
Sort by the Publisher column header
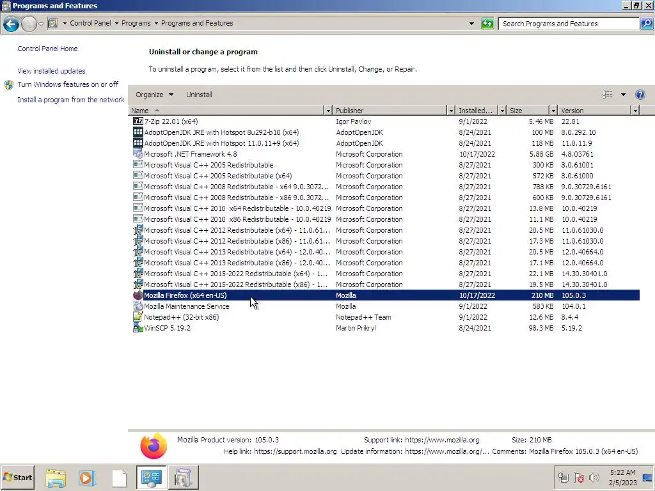pos(390,111)
